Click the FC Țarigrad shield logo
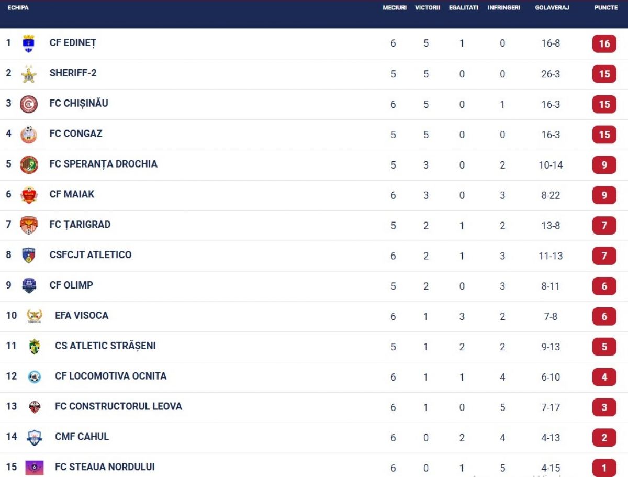The width and height of the screenshot is (628, 477). [x=29, y=225]
